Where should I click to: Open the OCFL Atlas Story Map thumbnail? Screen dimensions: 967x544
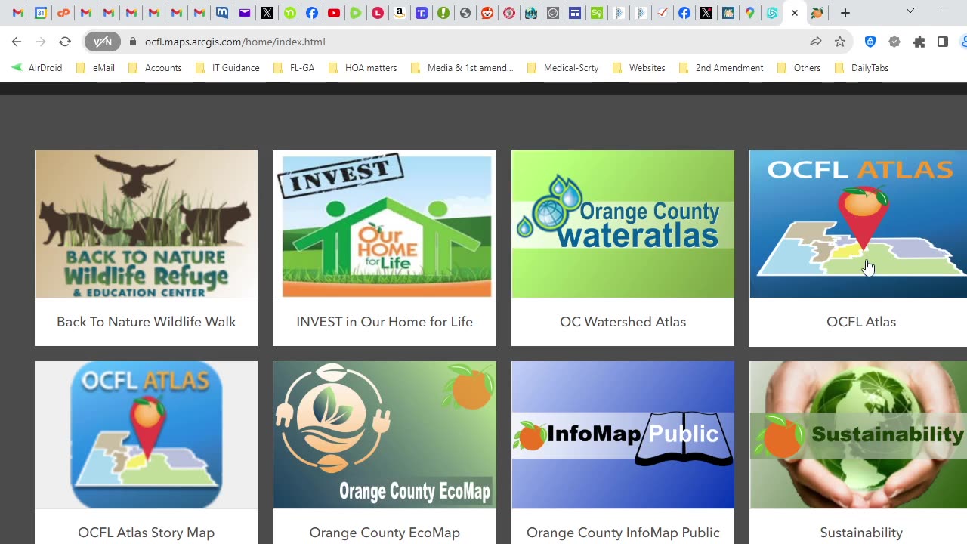(146, 434)
